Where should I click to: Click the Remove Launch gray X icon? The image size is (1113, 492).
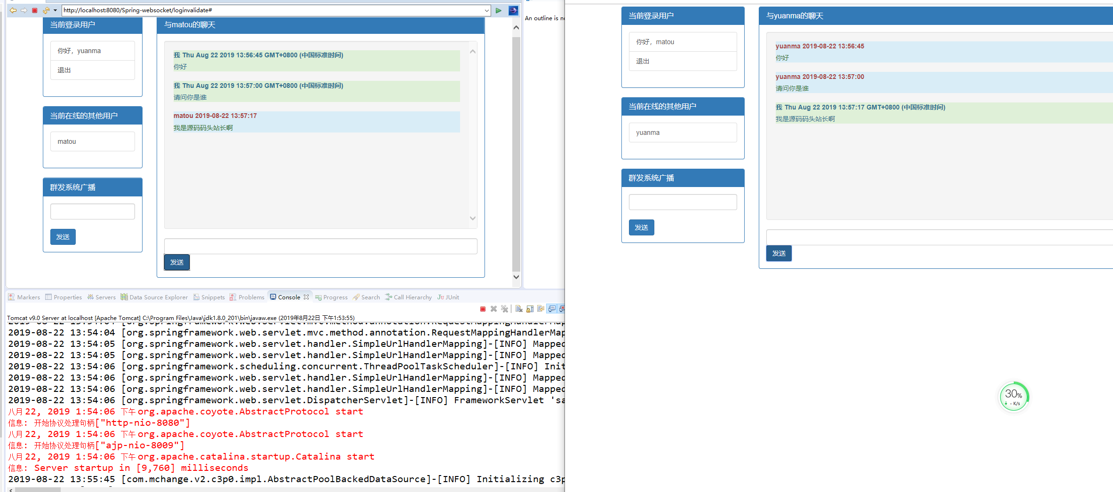coord(493,309)
